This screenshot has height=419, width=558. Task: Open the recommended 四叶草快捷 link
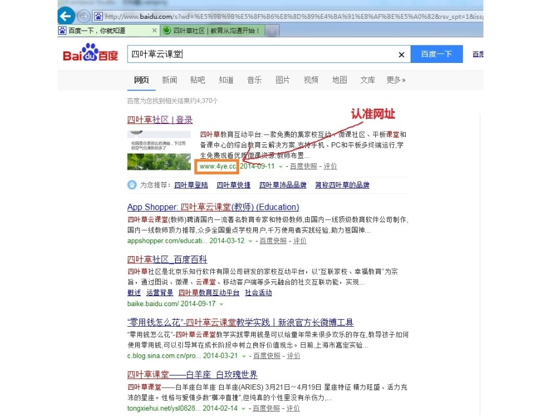coord(233,185)
